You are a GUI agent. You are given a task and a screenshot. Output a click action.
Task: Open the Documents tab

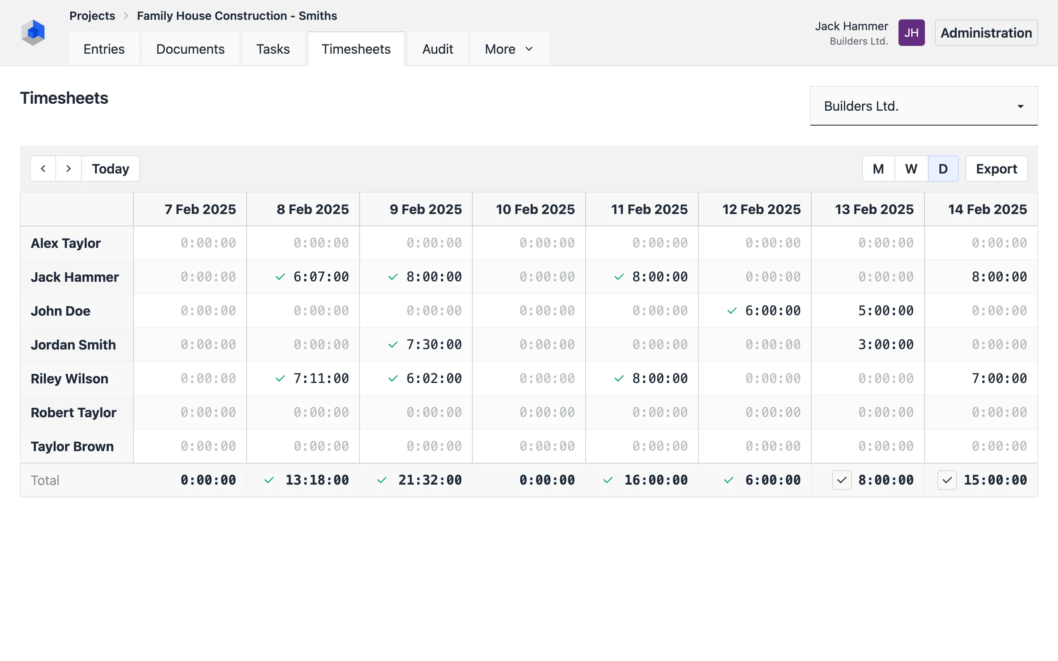pos(190,49)
